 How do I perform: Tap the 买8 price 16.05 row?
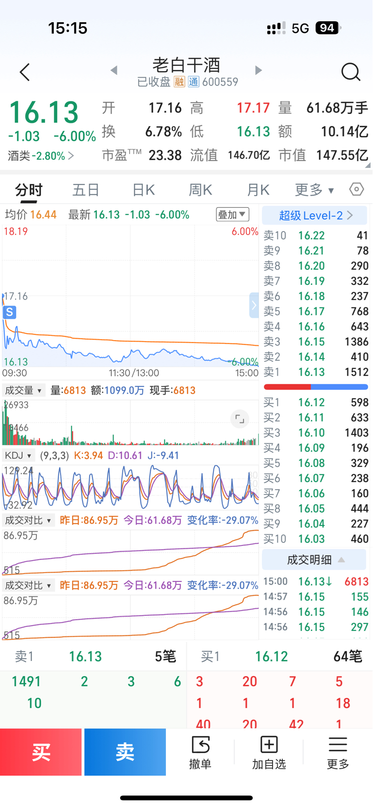pyautogui.click(x=316, y=509)
